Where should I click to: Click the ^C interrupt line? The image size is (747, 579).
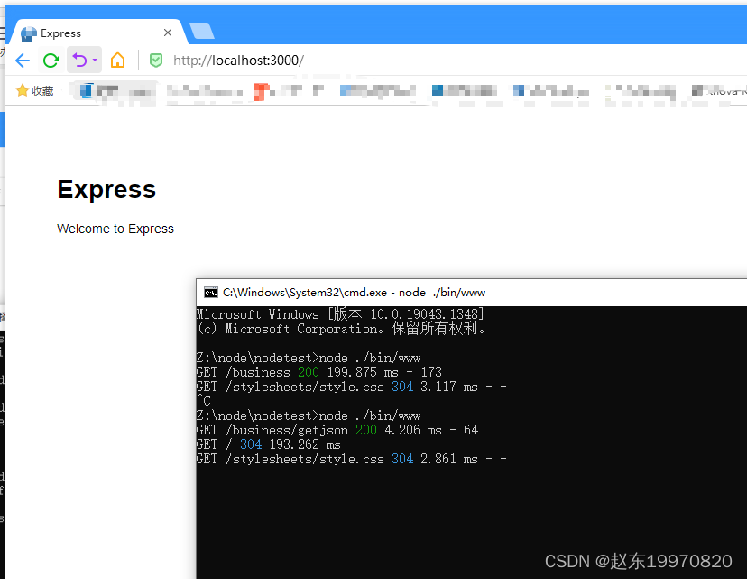coord(204,401)
